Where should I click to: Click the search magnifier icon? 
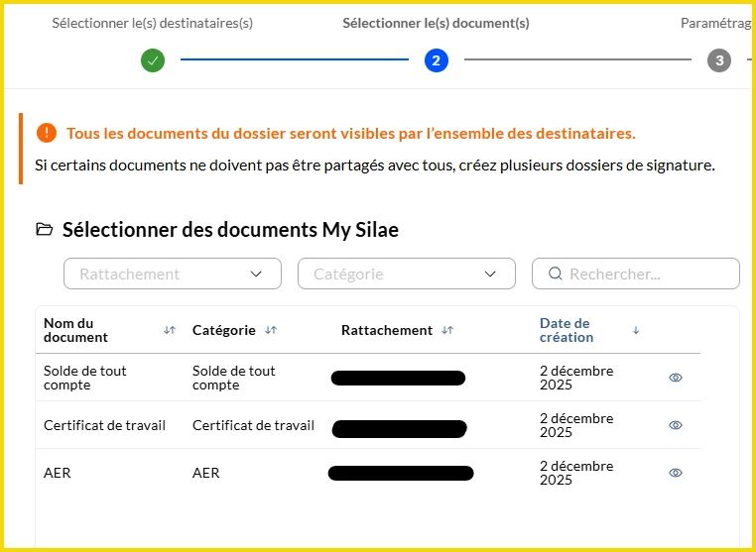click(x=556, y=275)
